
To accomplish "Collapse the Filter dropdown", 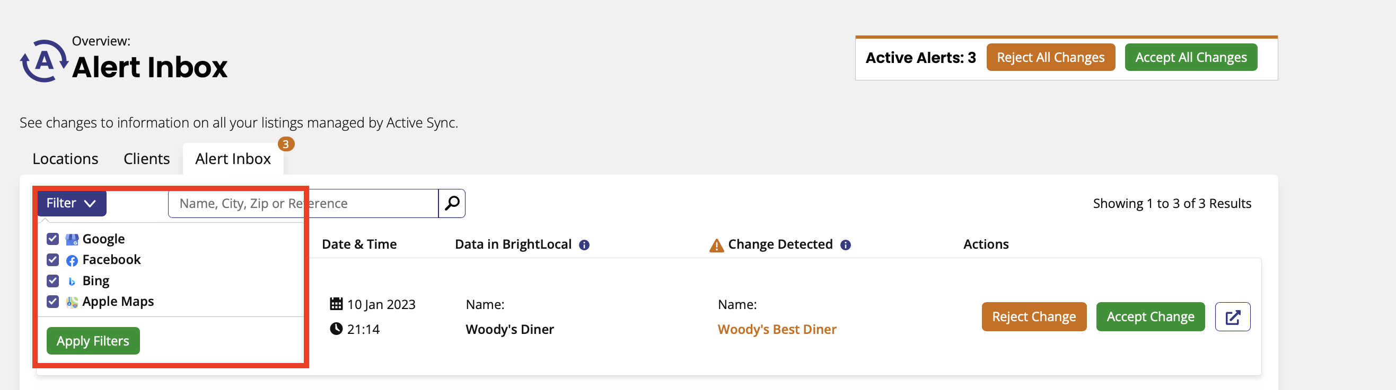I will pos(72,203).
